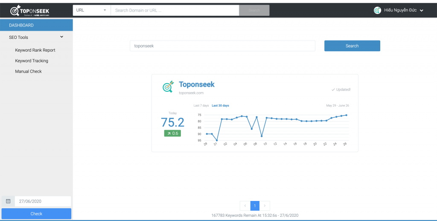Screen dimensions: 437x221
Task: Go to next page arrow
Action: (265, 206)
